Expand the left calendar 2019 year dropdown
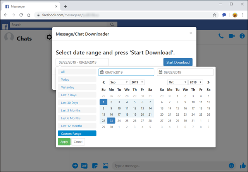 (x=137, y=82)
